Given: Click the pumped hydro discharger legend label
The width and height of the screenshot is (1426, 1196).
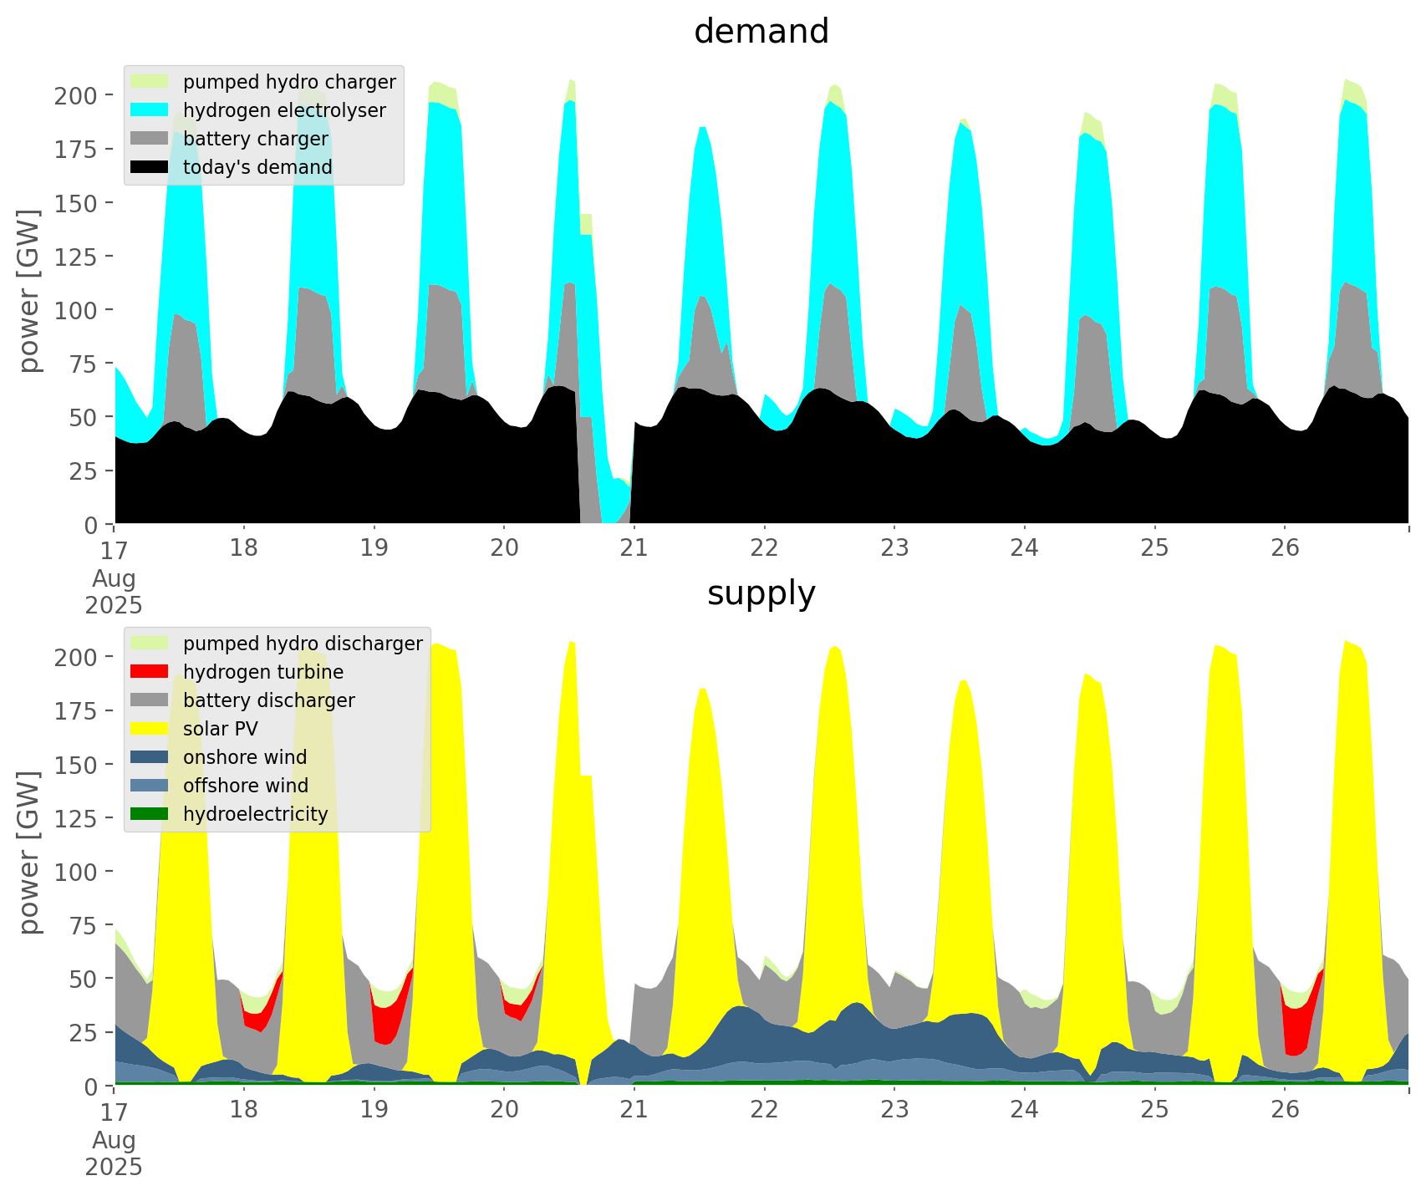Looking at the screenshot, I should click(303, 644).
